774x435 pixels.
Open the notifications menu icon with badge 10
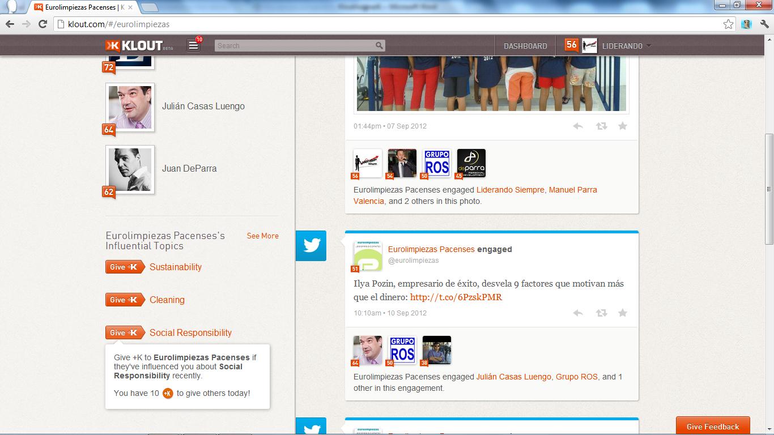coord(194,45)
